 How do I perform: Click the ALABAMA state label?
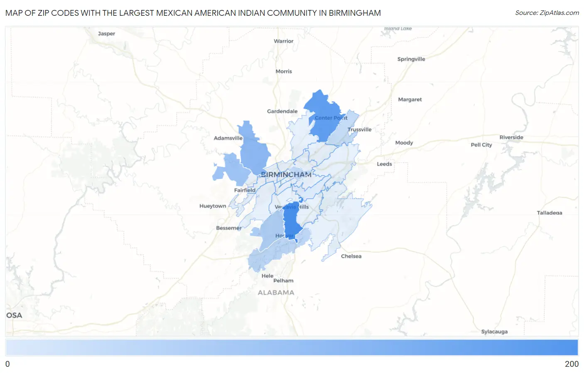[276, 293]
